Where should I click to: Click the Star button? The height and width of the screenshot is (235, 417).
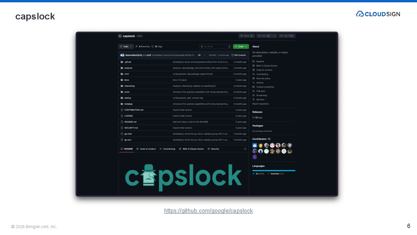pos(287,36)
